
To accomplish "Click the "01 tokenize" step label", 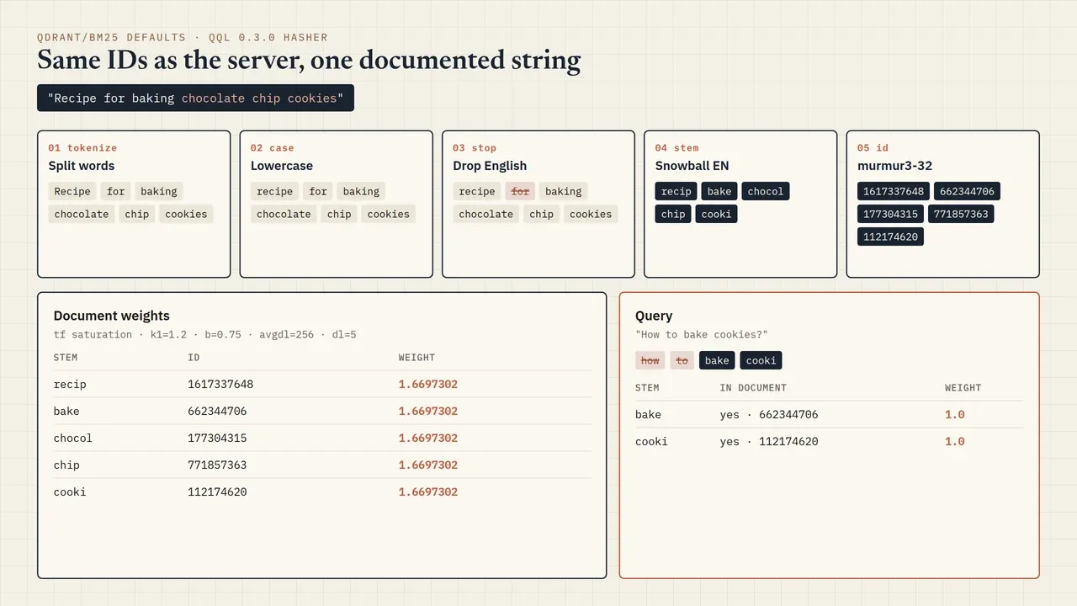I will (x=82, y=147).
